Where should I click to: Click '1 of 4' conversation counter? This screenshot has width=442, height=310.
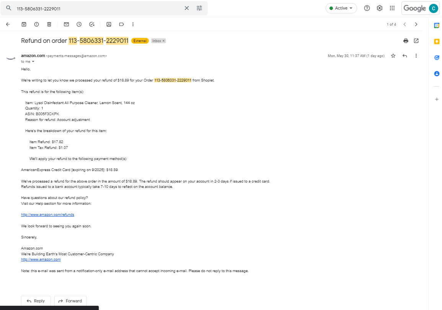(x=391, y=24)
